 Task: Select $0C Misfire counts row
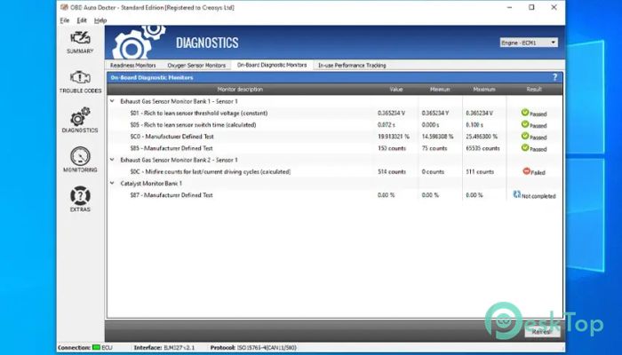click(335, 171)
